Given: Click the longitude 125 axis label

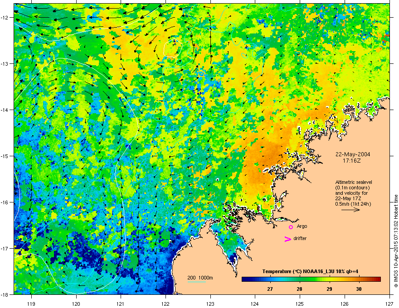Looking at the screenshot, I should [300, 303].
